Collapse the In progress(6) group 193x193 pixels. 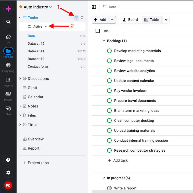tap(104, 178)
